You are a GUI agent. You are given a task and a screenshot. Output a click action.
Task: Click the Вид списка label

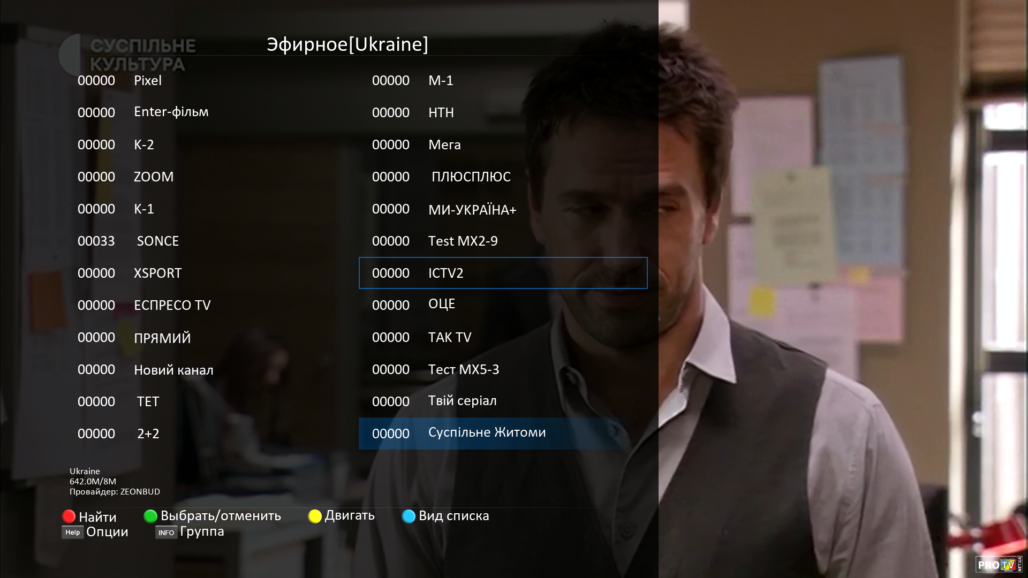point(453,516)
